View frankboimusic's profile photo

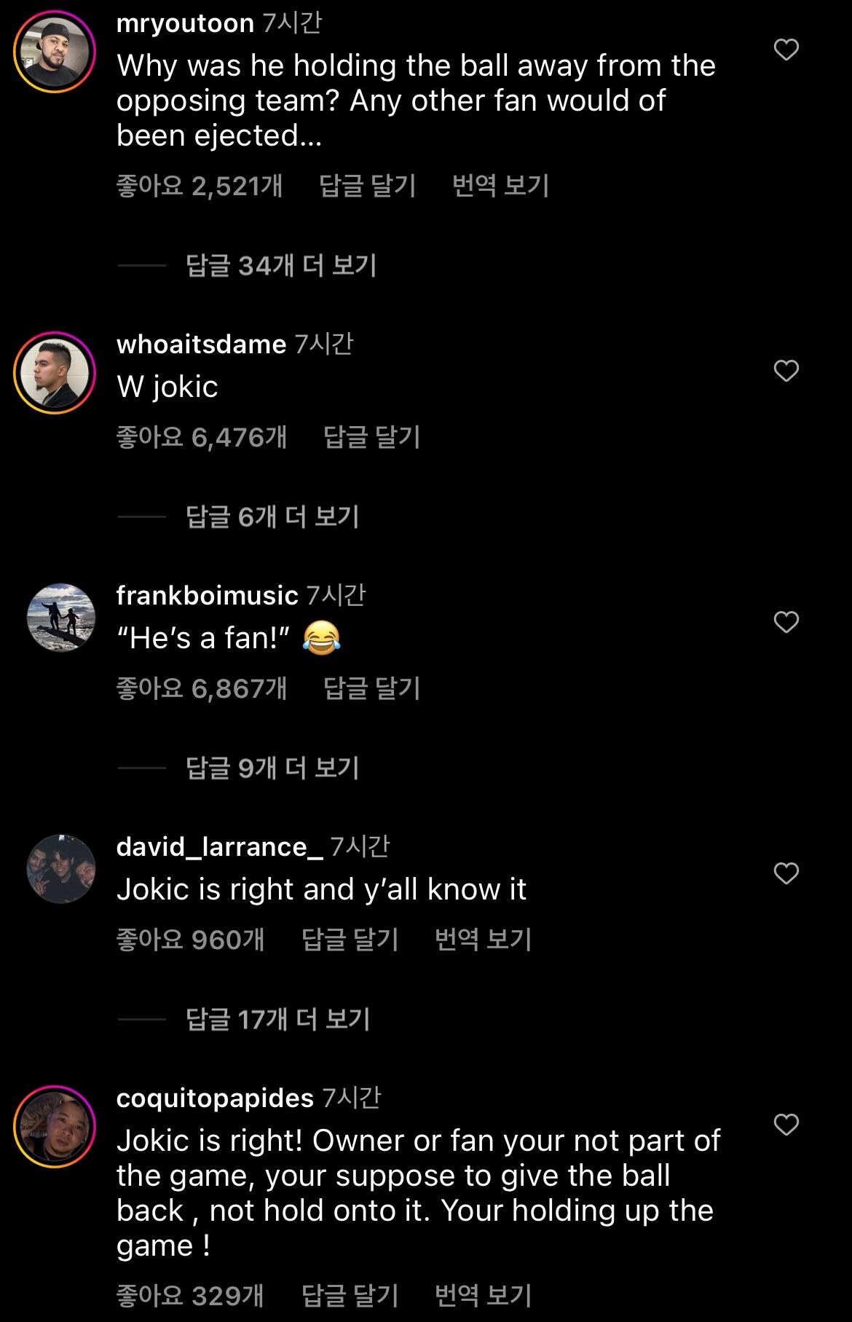click(x=61, y=618)
